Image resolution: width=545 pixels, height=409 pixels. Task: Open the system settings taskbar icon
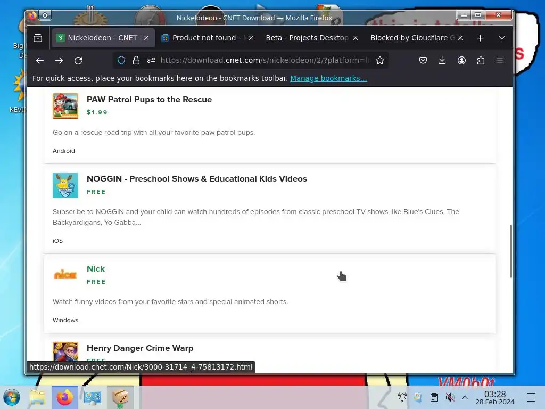pyautogui.click(x=93, y=397)
